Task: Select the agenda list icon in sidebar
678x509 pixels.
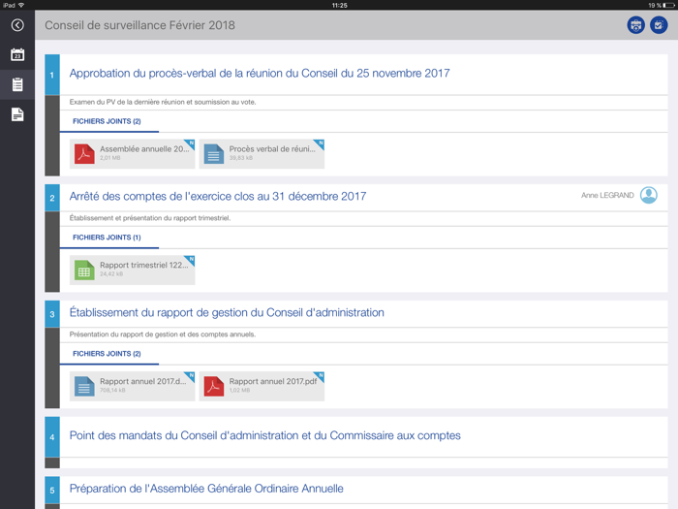Action: pyautogui.click(x=17, y=84)
